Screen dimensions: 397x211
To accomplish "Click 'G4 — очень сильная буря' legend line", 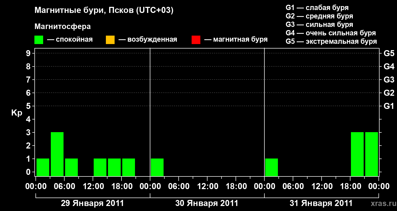I will tap(331, 33).
